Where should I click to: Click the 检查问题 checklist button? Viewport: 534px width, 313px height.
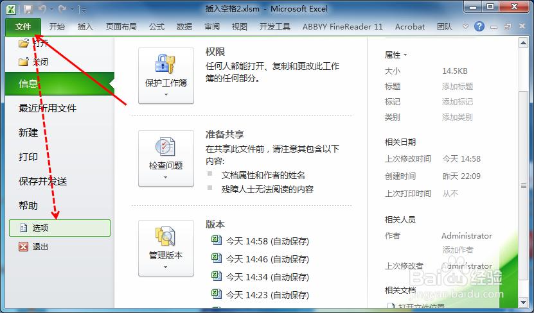click(166, 158)
